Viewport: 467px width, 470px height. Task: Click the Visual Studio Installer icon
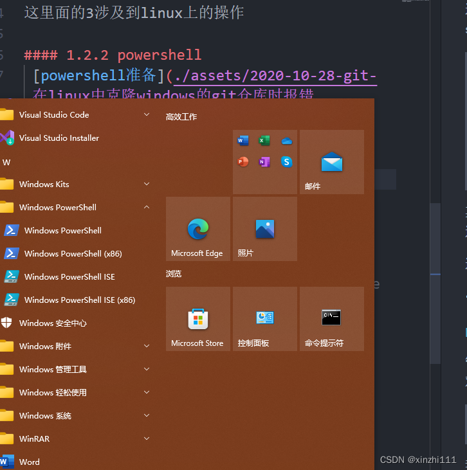coord(7,138)
